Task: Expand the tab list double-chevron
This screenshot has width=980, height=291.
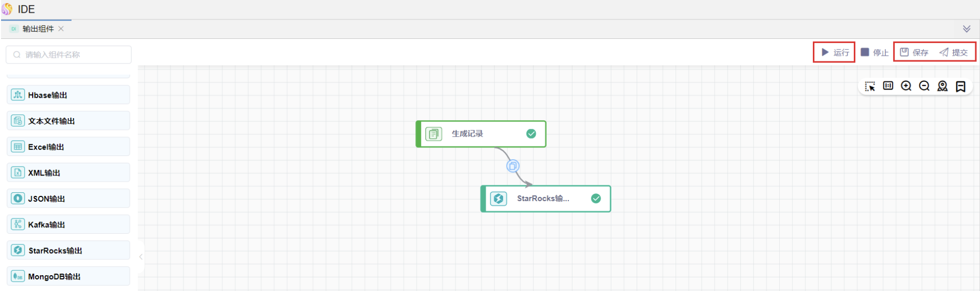Action: [966, 29]
